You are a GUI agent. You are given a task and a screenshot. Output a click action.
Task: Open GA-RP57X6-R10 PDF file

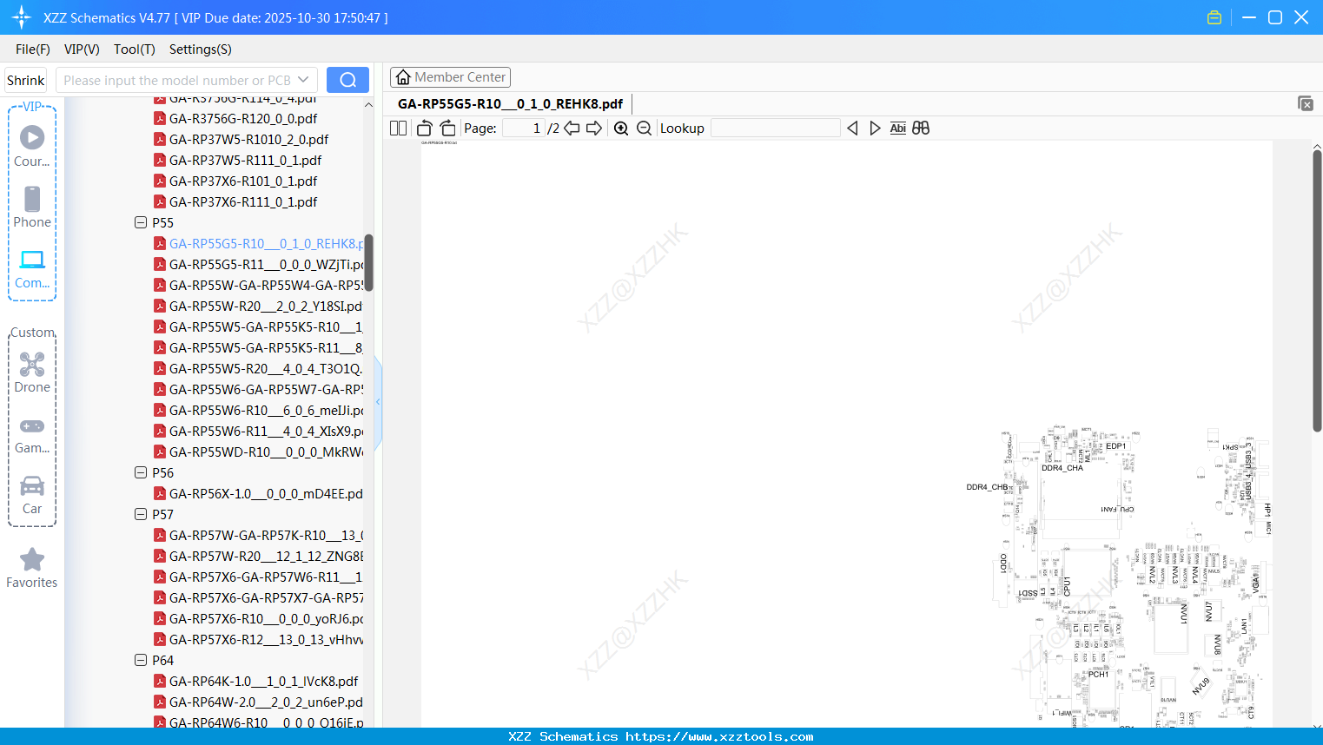point(266,618)
